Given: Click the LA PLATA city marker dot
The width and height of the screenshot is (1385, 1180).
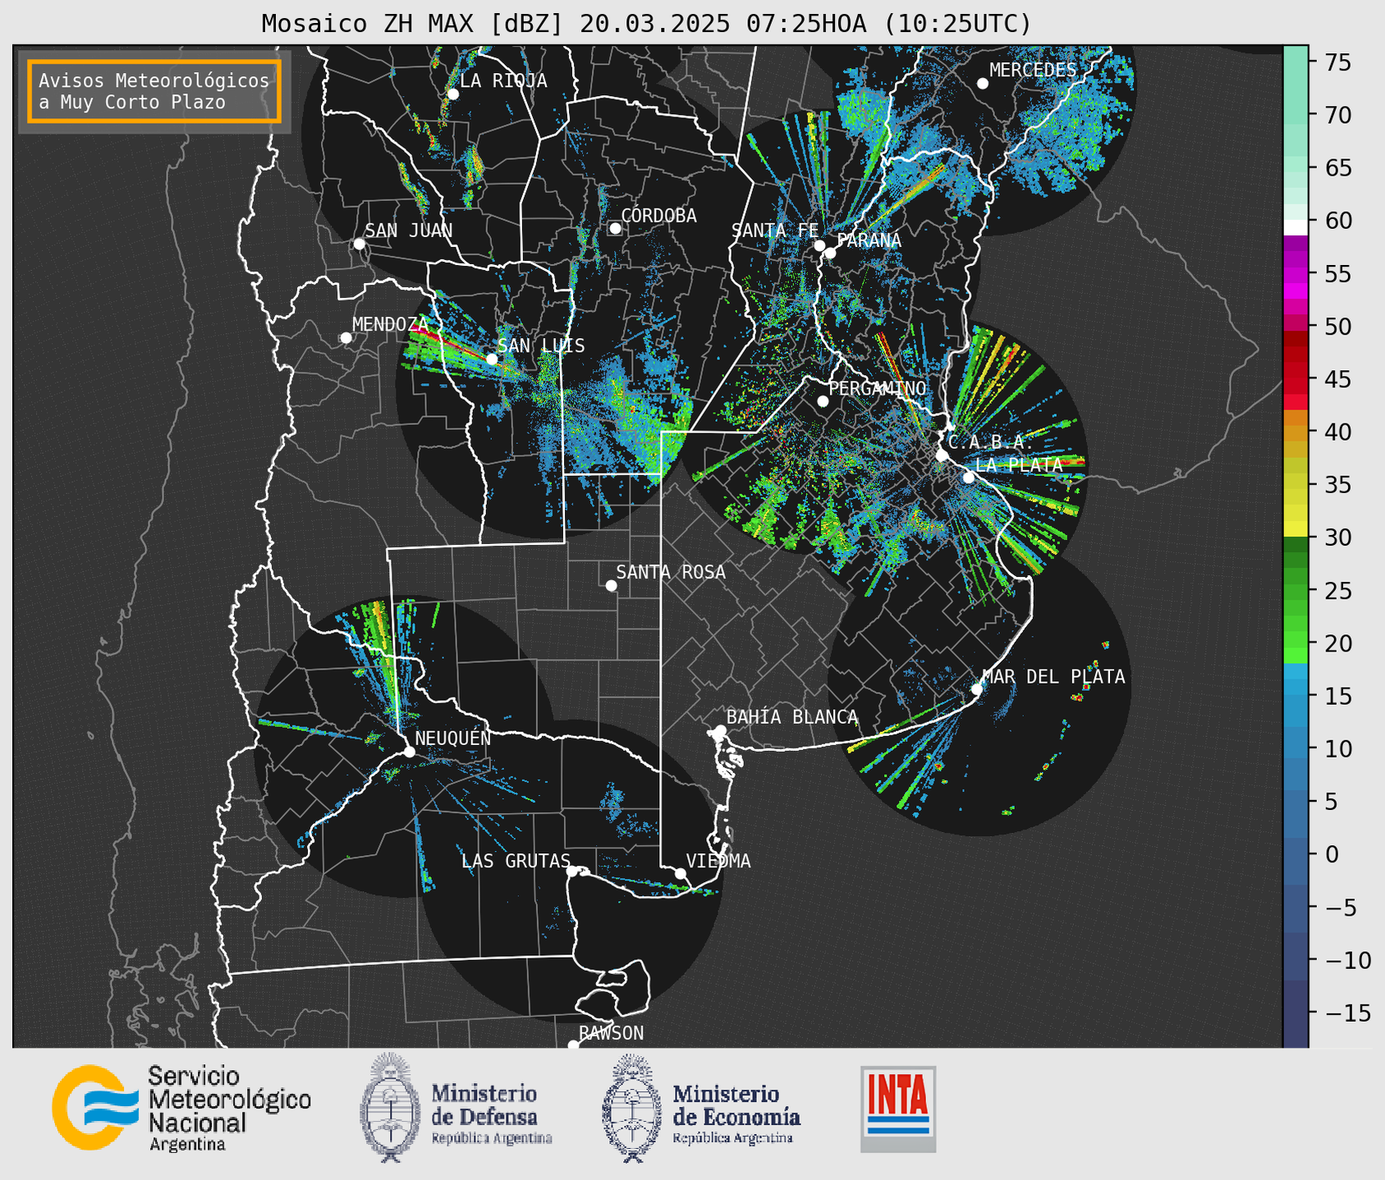Looking at the screenshot, I should pos(969,478).
